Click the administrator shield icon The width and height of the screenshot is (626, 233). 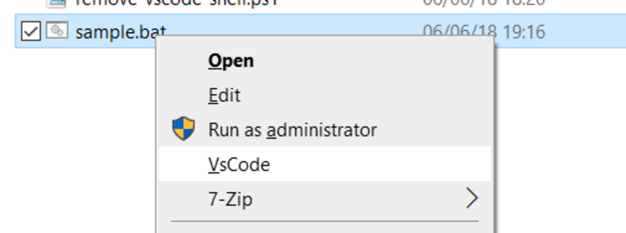tap(183, 130)
